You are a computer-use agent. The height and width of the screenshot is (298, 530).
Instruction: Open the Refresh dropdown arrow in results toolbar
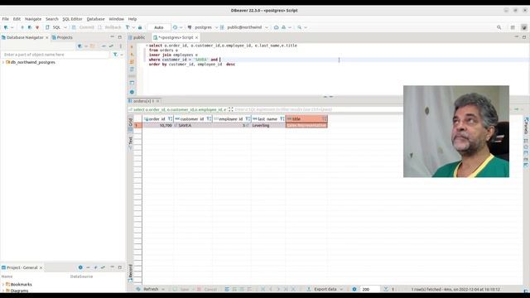coord(163,289)
